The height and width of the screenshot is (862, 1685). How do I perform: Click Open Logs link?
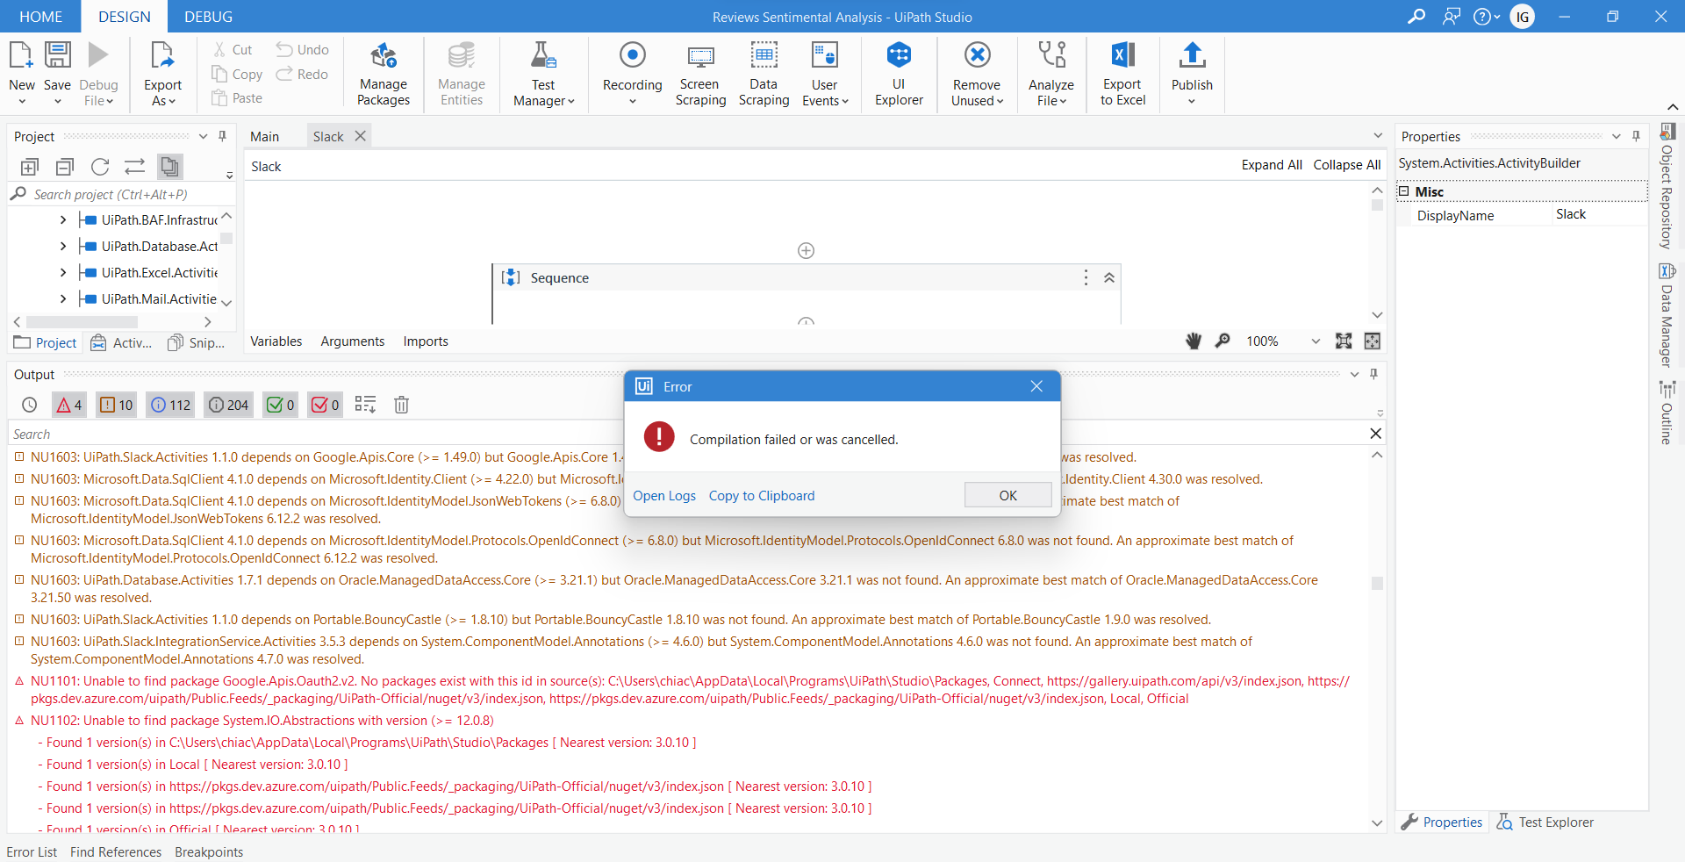point(664,496)
